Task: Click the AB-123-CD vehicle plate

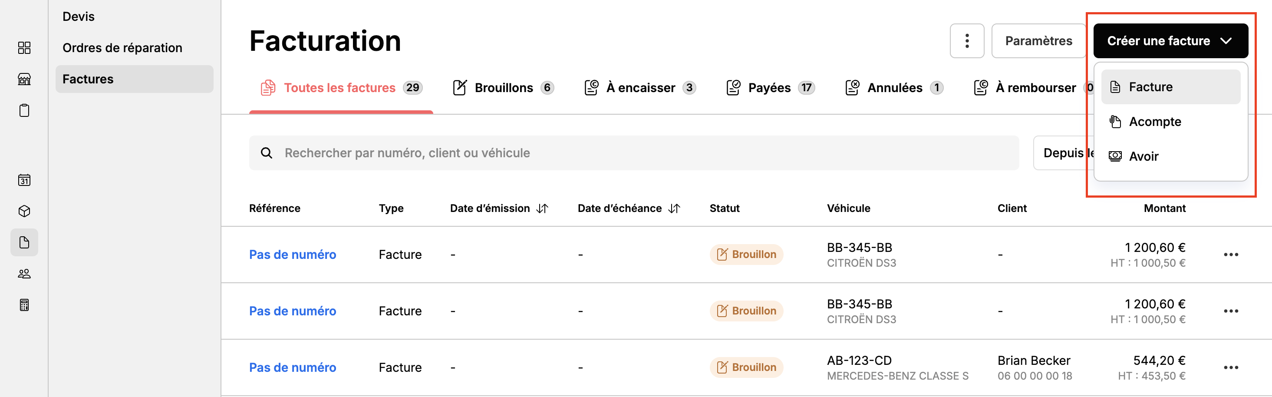Action: pyautogui.click(x=859, y=361)
